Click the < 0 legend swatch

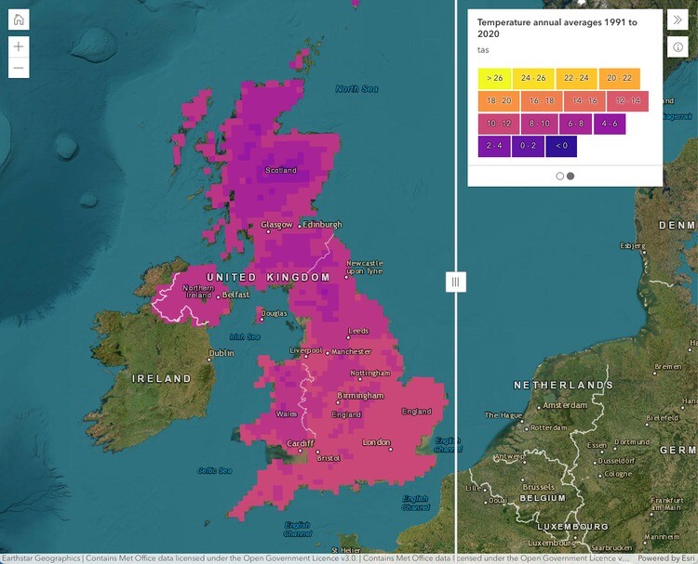tap(562, 146)
